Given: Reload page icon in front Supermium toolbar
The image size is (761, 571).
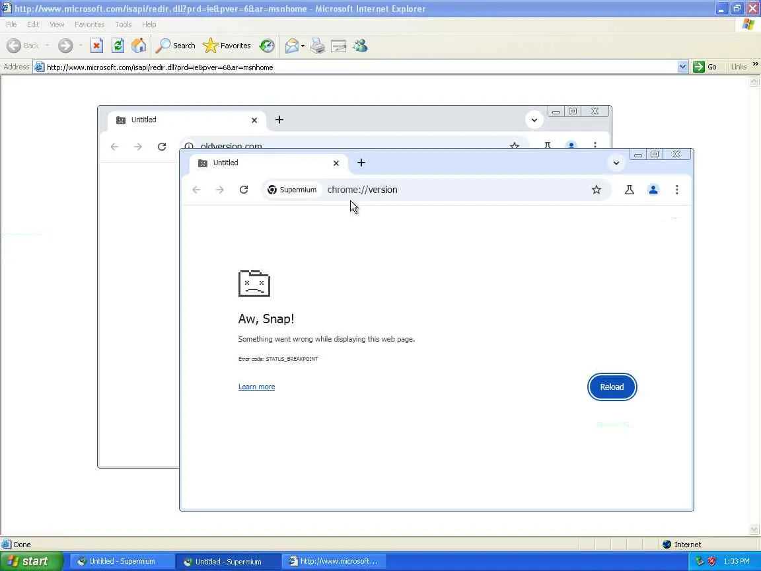Looking at the screenshot, I should coord(244,190).
